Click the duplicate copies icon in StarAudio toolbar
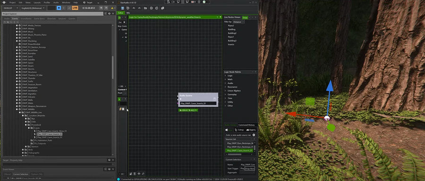Viewport: 425px width, 181px height. 162,8
